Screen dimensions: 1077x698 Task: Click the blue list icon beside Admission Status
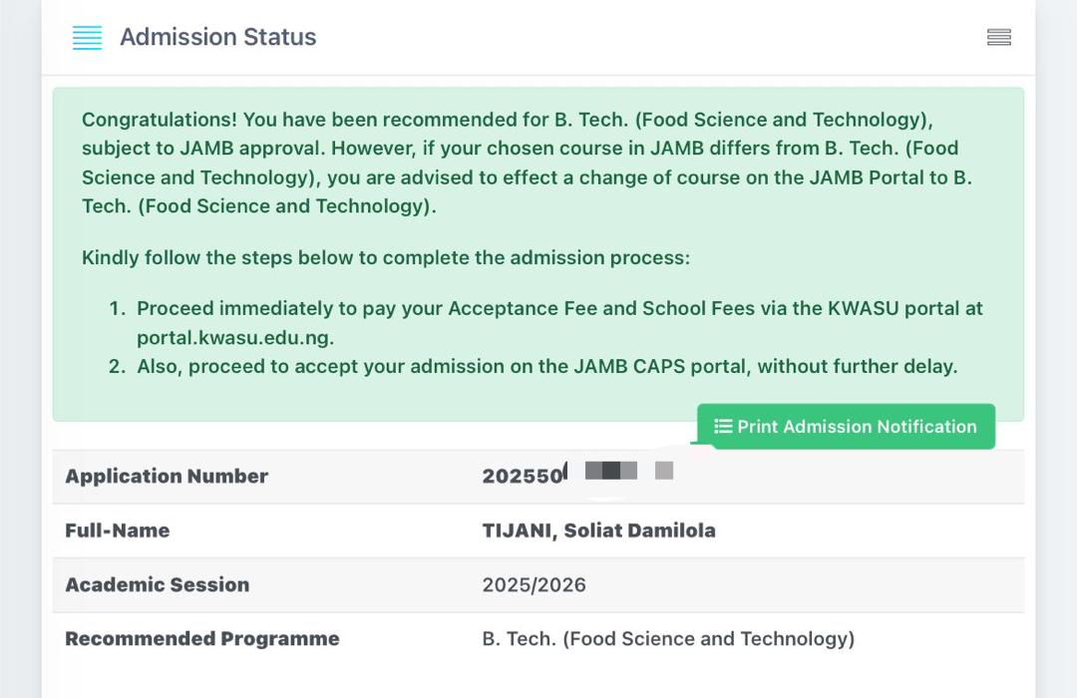click(88, 38)
